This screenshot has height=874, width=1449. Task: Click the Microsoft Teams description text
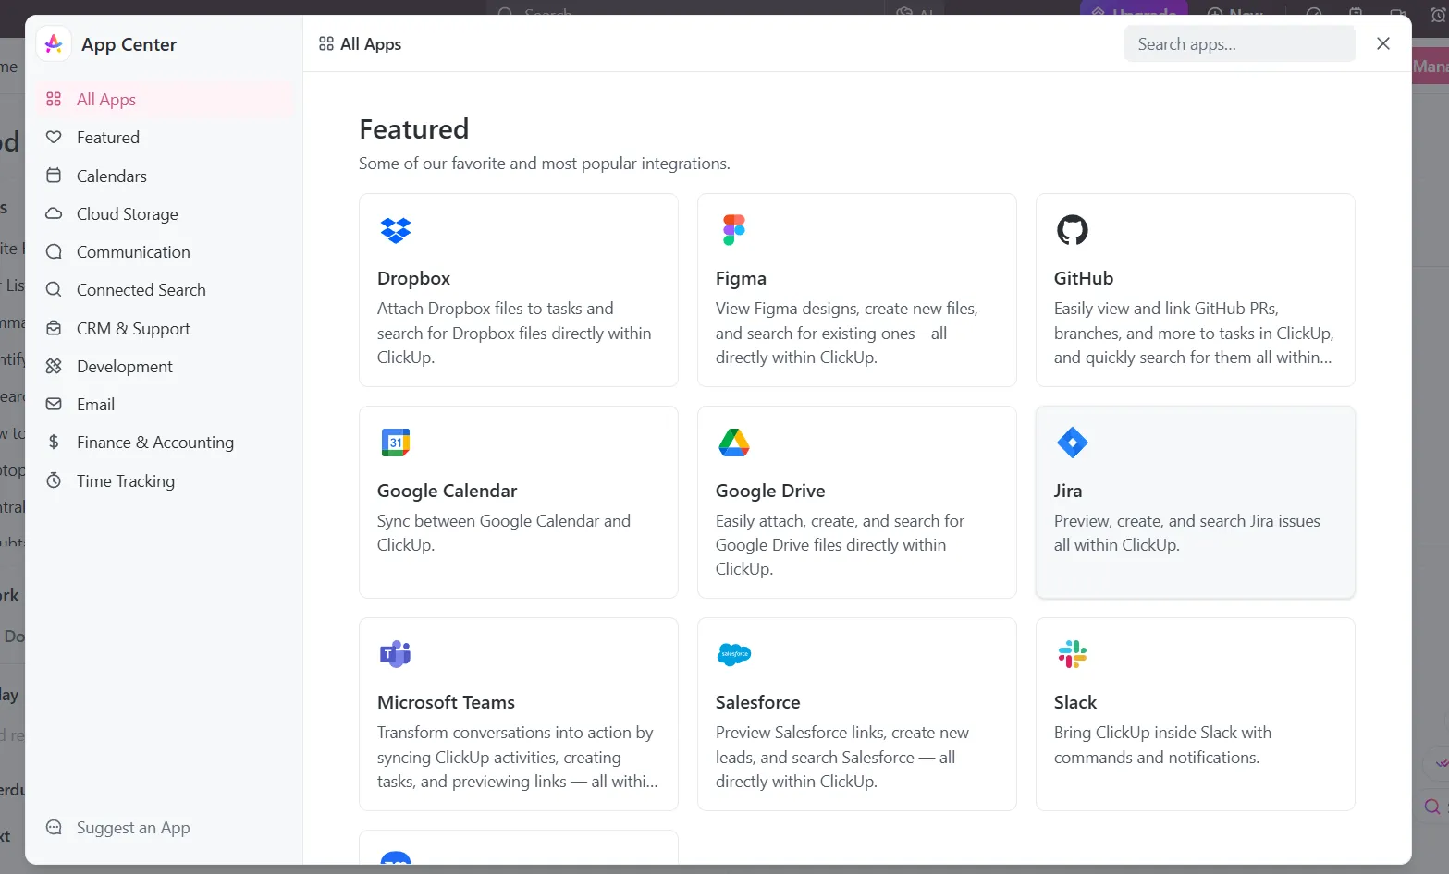(518, 757)
